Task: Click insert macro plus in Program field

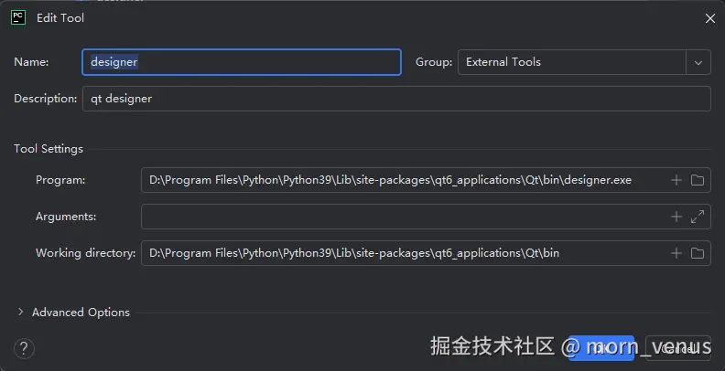Action: click(x=676, y=180)
